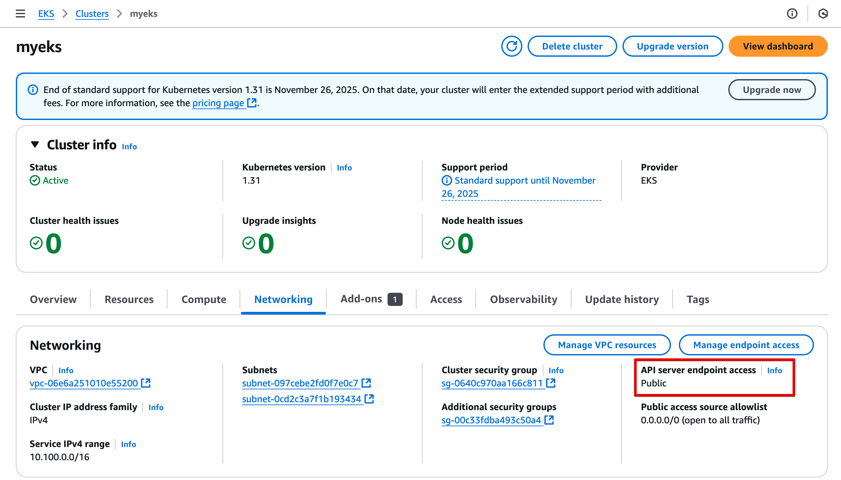Open the Add-ons tab
This screenshot has height=480, width=841.
(x=362, y=299)
